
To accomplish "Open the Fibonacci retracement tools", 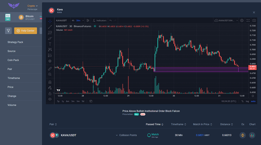I will 50,33.
